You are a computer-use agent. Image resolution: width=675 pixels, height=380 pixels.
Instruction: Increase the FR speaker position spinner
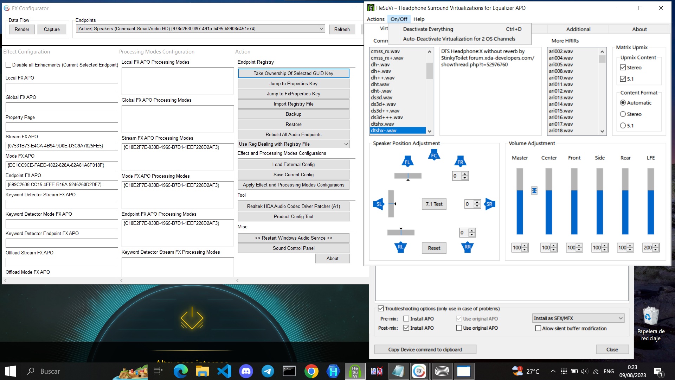[x=465, y=174]
